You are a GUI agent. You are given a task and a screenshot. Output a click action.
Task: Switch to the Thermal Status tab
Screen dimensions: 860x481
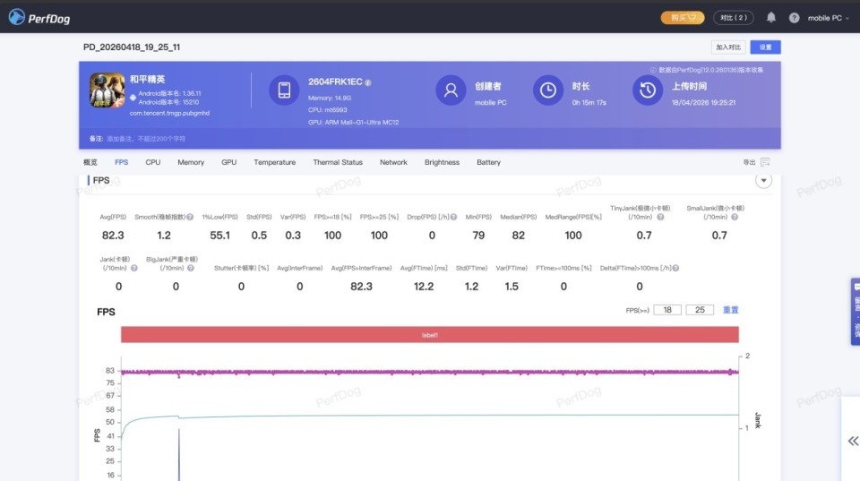[x=338, y=162]
